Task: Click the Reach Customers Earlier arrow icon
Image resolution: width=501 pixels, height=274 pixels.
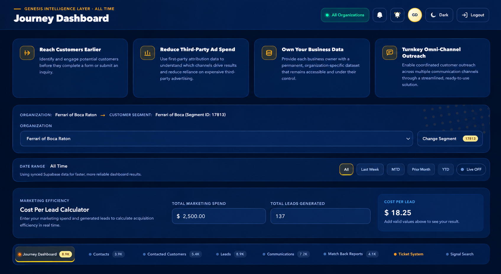Action: point(27,53)
